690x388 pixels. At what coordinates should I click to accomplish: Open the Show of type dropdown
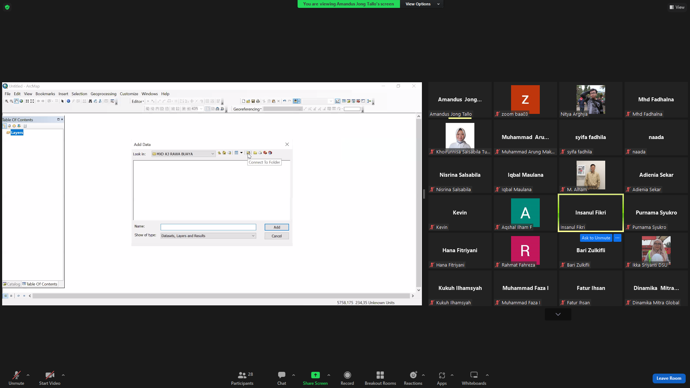[x=253, y=236]
